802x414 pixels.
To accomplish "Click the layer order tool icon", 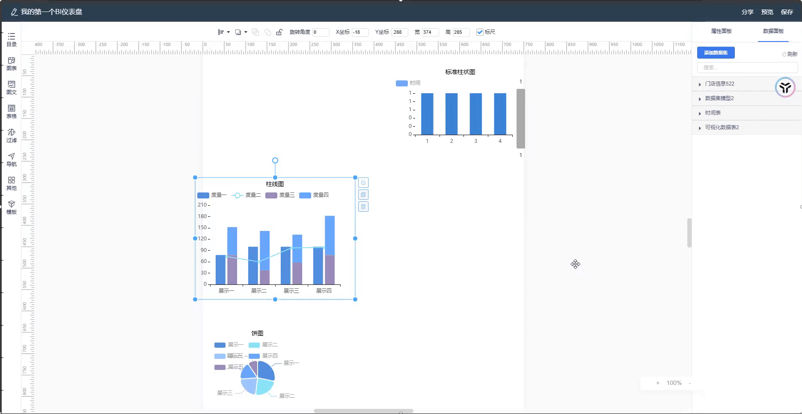I will (x=238, y=32).
